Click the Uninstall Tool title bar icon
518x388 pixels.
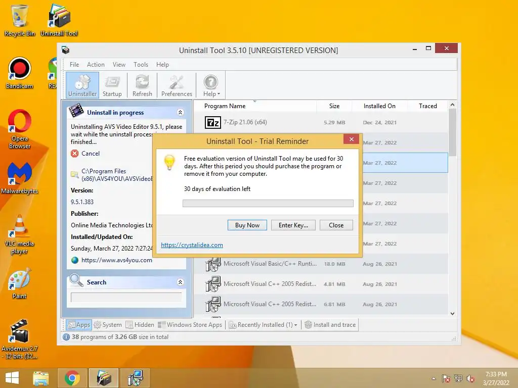(65, 50)
